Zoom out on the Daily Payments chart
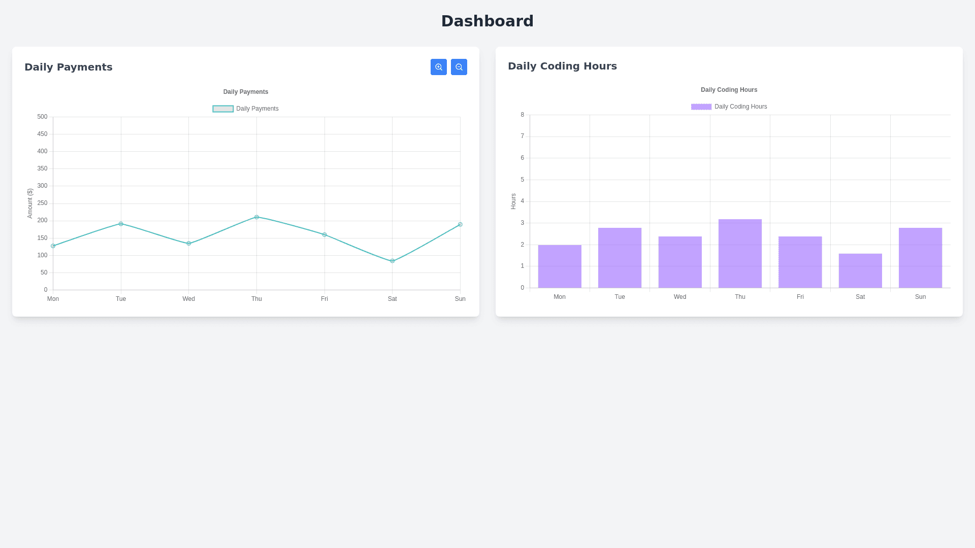The width and height of the screenshot is (975, 548). pos(459,67)
